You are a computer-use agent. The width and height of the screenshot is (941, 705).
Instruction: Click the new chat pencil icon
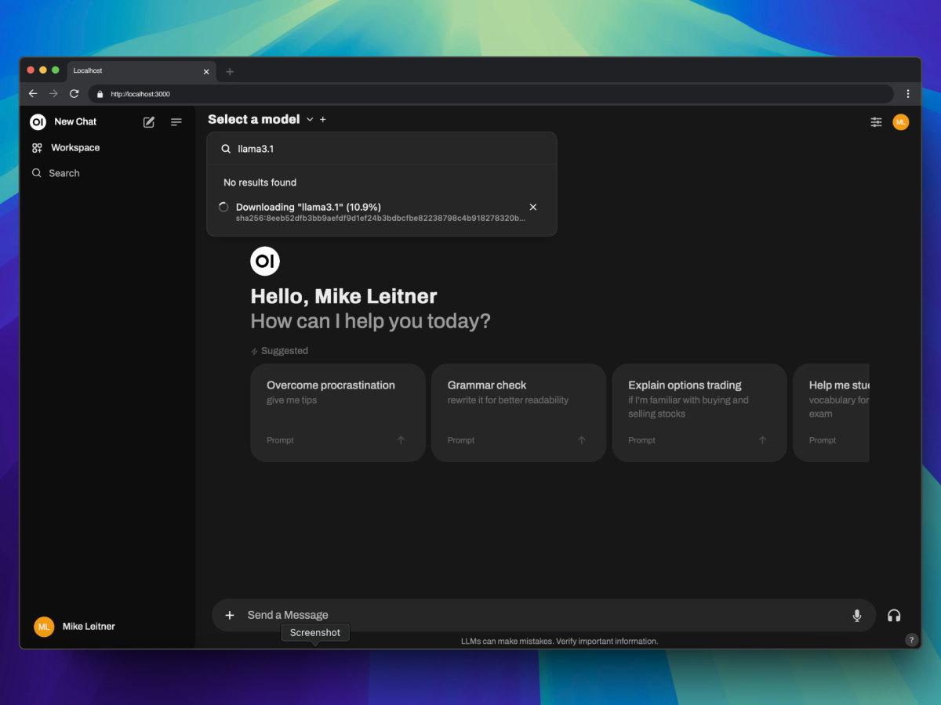point(149,122)
